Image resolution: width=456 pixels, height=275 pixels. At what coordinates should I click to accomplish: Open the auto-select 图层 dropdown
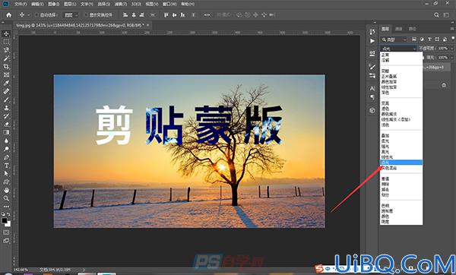tap(71, 15)
